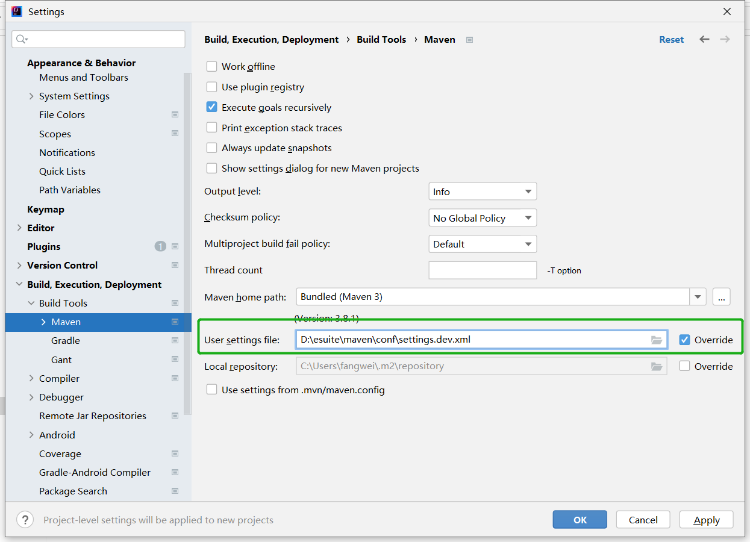The height and width of the screenshot is (542, 750).
Task: Check Override for Local repository
Action: tap(684, 366)
